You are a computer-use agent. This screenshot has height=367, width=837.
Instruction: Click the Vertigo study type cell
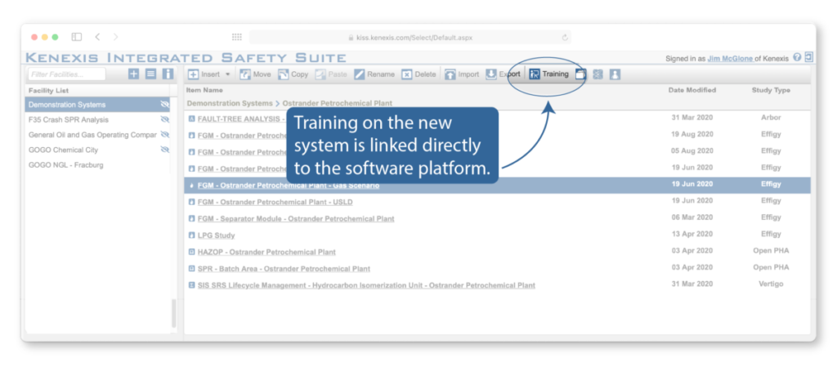click(x=771, y=284)
